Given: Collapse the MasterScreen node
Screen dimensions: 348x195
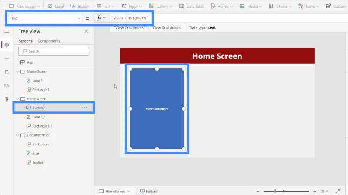Looking at the screenshot, I should pyautogui.click(x=17, y=71).
